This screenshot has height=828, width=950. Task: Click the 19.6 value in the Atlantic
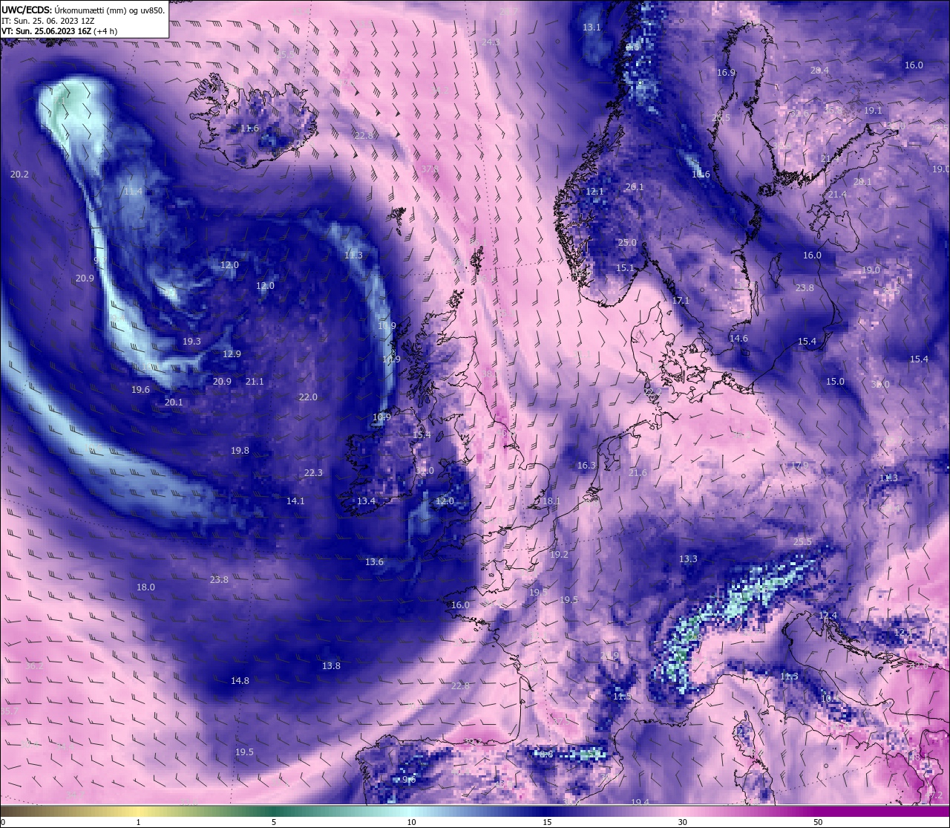tap(141, 390)
